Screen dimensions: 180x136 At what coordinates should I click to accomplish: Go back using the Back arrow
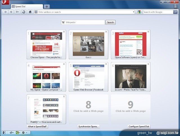tap(6, 12)
